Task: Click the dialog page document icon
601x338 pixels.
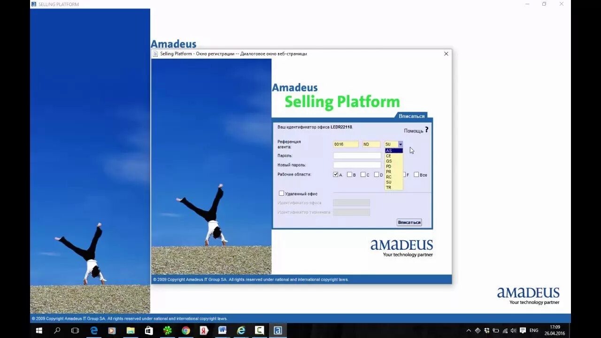Action: click(155, 54)
